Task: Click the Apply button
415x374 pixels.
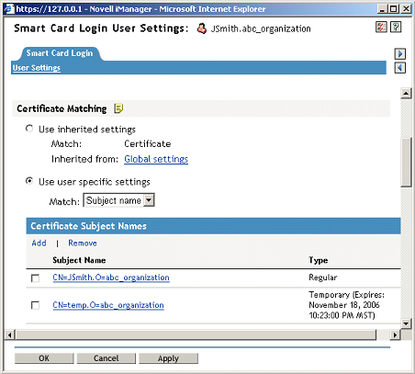Action: [168, 358]
